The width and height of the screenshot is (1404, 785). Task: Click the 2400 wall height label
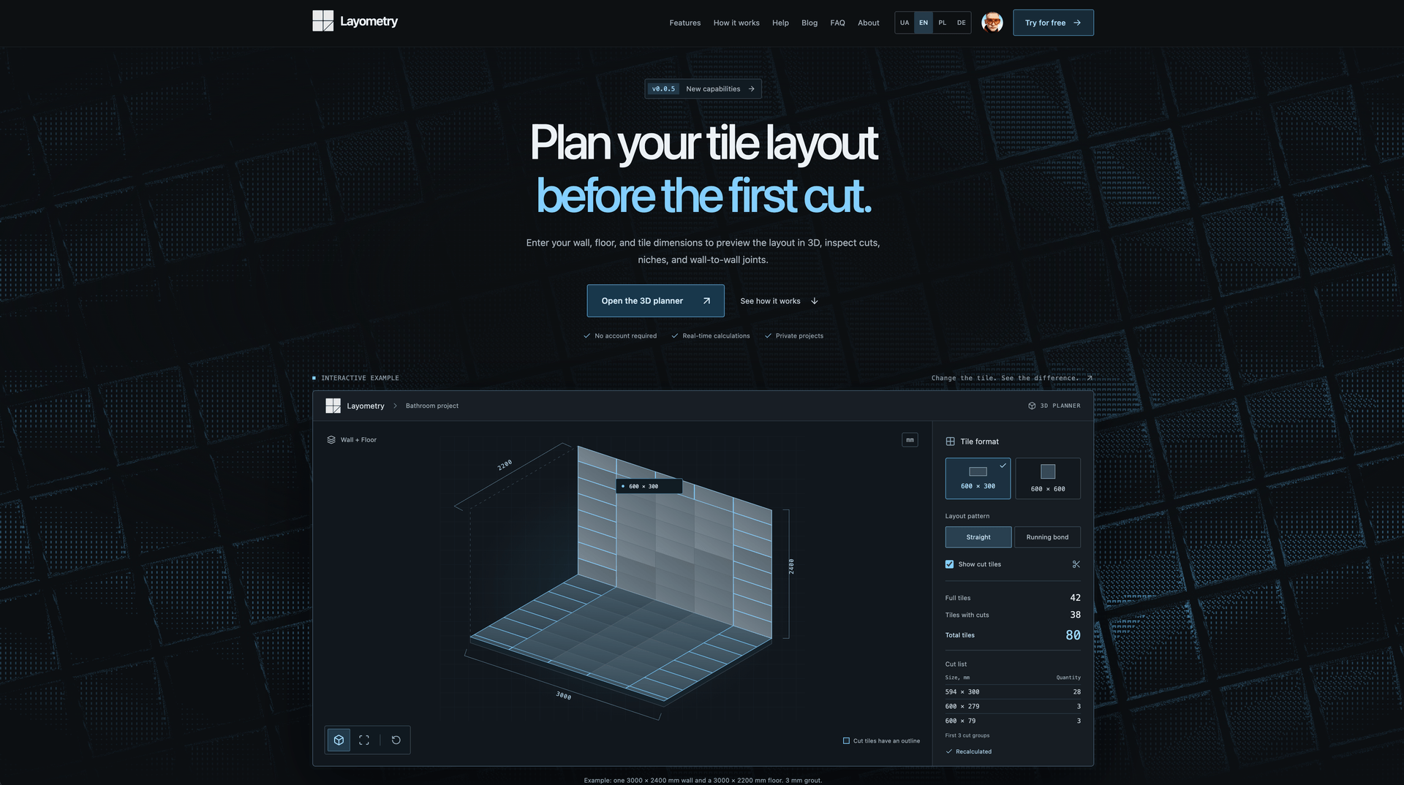tap(791, 566)
